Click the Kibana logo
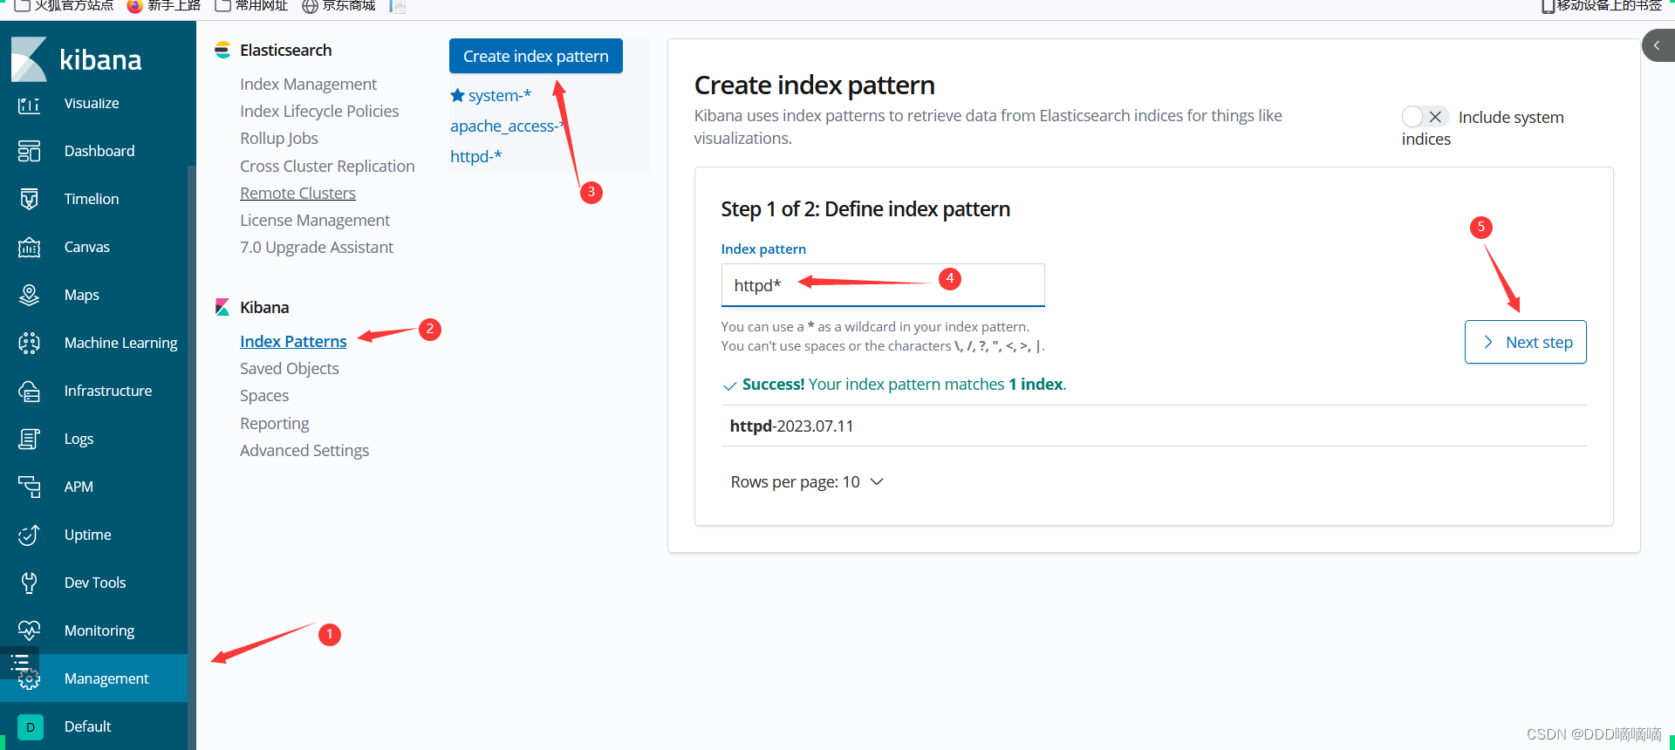The width and height of the screenshot is (1675, 750). tap(77, 59)
